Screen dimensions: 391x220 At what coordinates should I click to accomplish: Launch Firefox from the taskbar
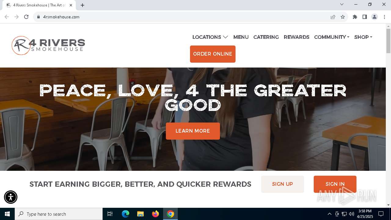point(155,214)
